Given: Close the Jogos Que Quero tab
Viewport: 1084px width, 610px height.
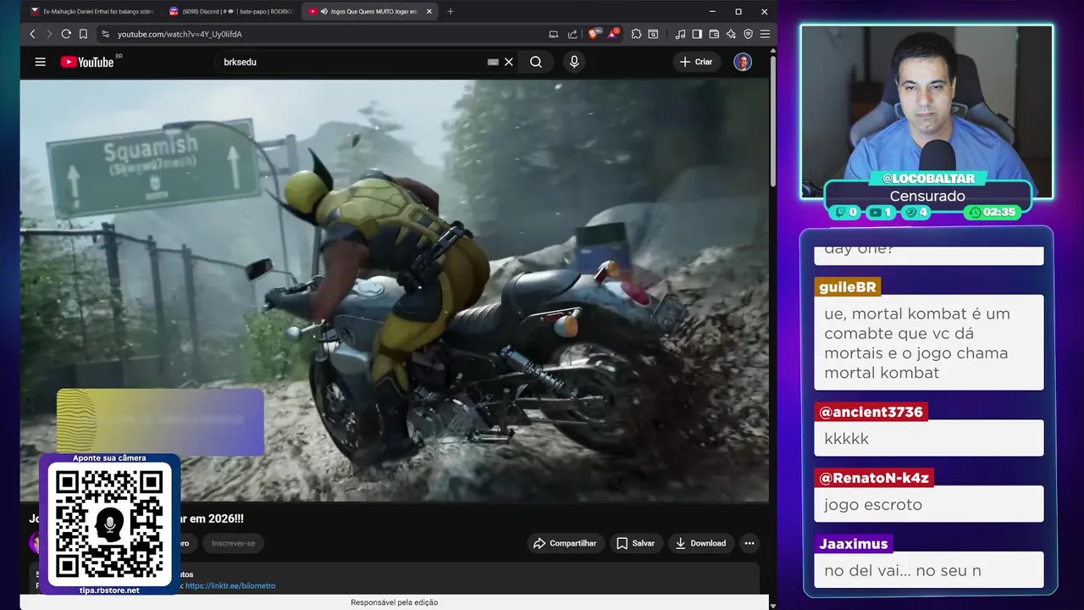Looking at the screenshot, I should click(429, 12).
